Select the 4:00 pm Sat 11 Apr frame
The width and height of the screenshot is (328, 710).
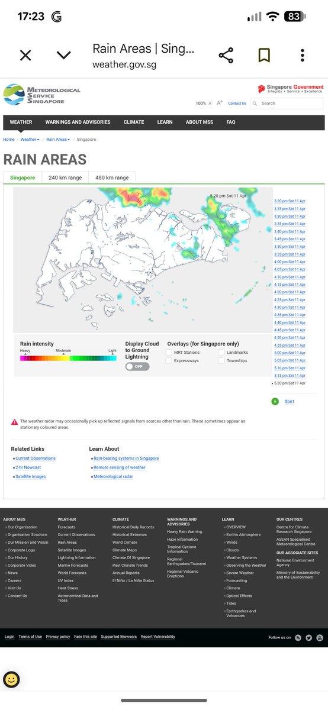coord(290,262)
